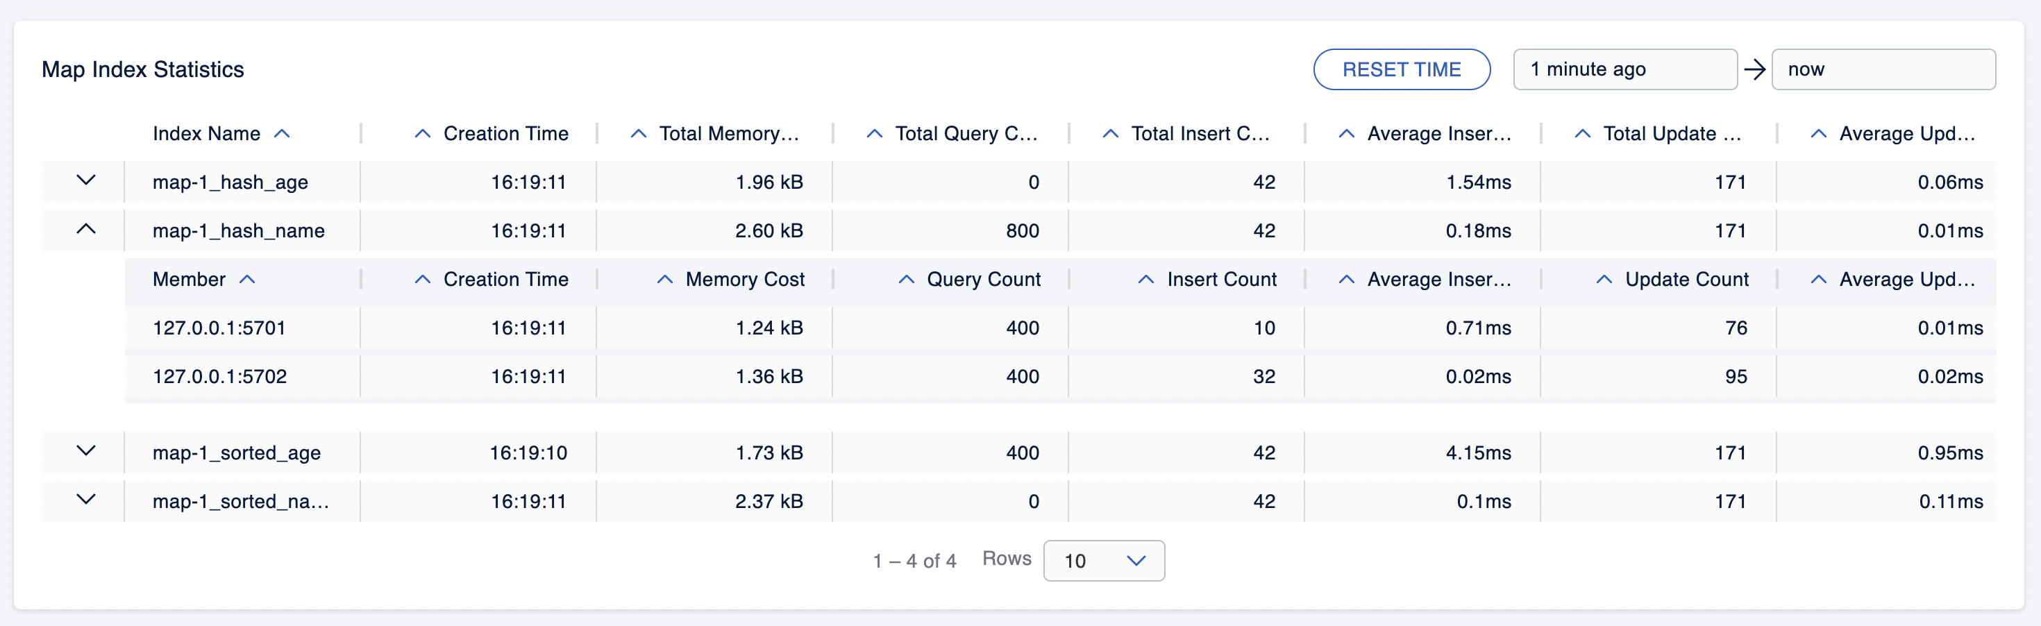Viewport: 2041px width, 626px height.
Task: Click the arrow between time range fields
Action: point(1755,69)
